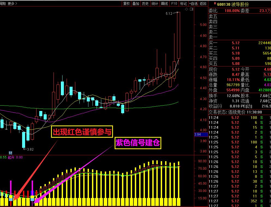Click the 买五 price 5.08
This screenshot has height=207, width=271.
pos(236,64)
